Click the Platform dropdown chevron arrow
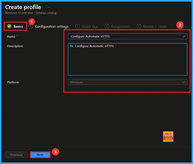The image size is (193, 164). click(x=183, y=82)
